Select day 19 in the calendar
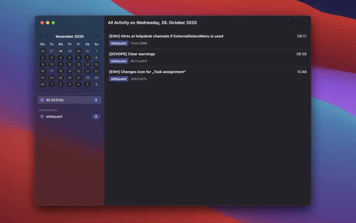This screenshot has width=356, height=223. tap(69, 71)
